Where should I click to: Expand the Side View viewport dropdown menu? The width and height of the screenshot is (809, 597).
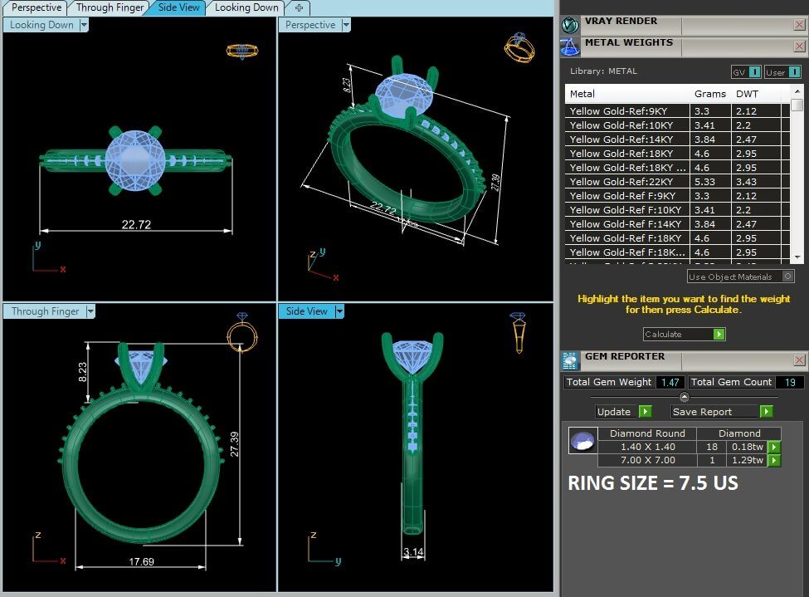[339, 311]
